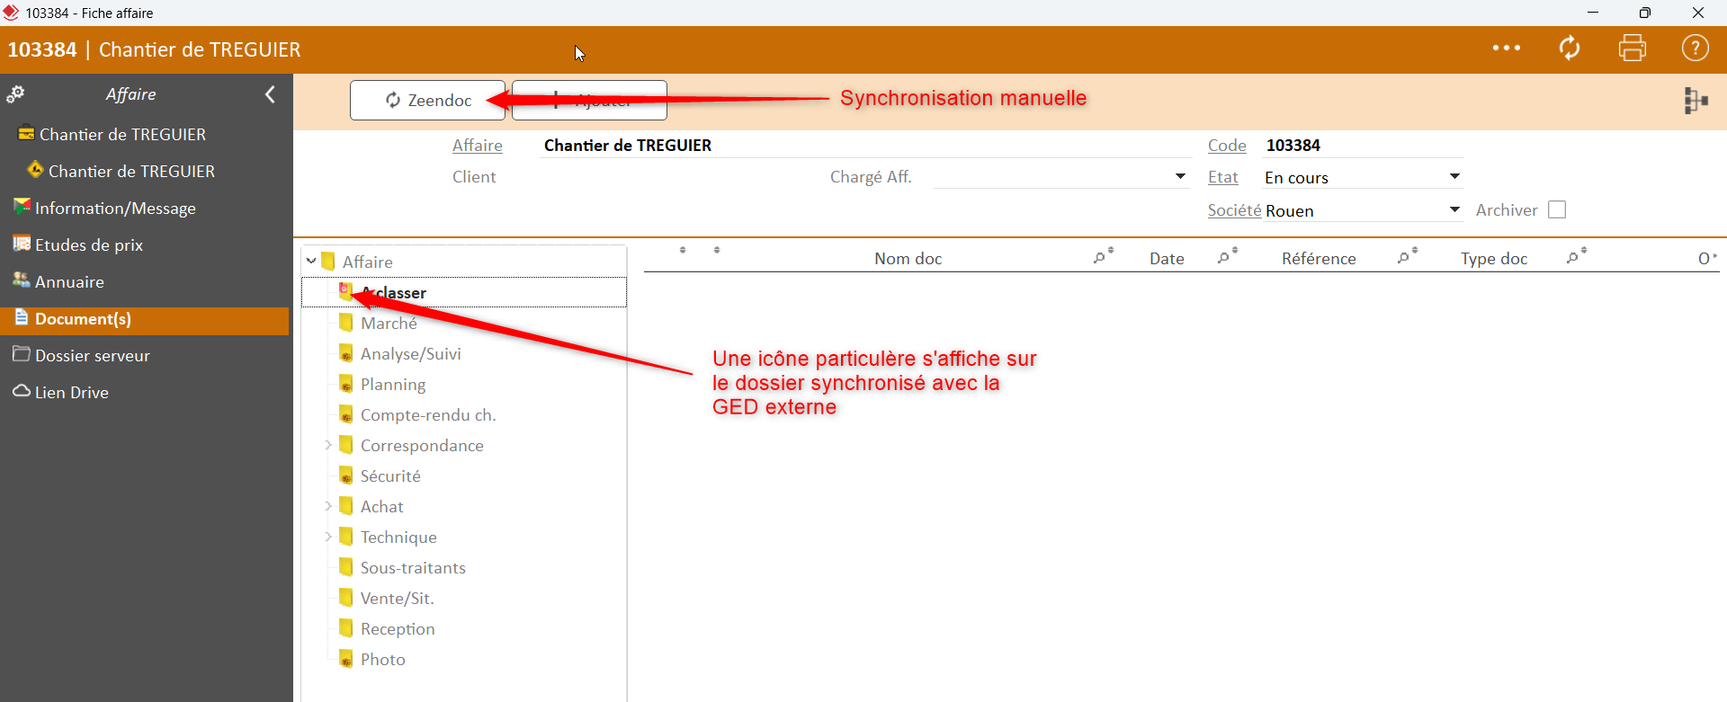This screenshot has width=1727, height=702.
Task: Click the refresh icon in header
Action: (1570, 49)
